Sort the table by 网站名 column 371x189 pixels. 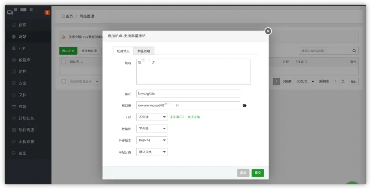pyautogui.click(x=76, y=62)
